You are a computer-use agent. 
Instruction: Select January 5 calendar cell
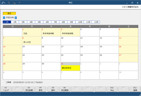tap(109, 32)
